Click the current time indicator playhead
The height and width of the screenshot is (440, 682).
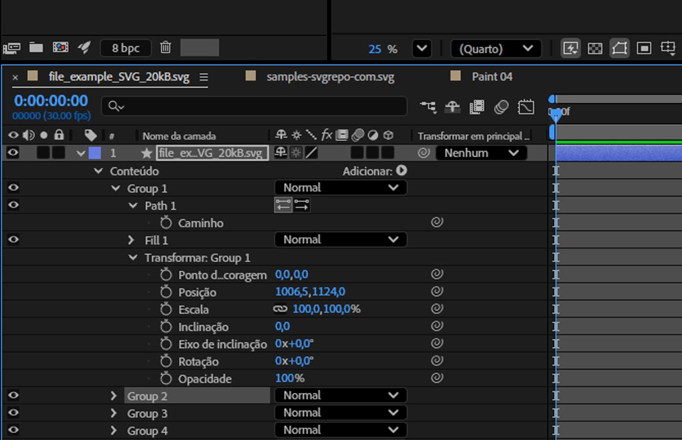point(556,115)
